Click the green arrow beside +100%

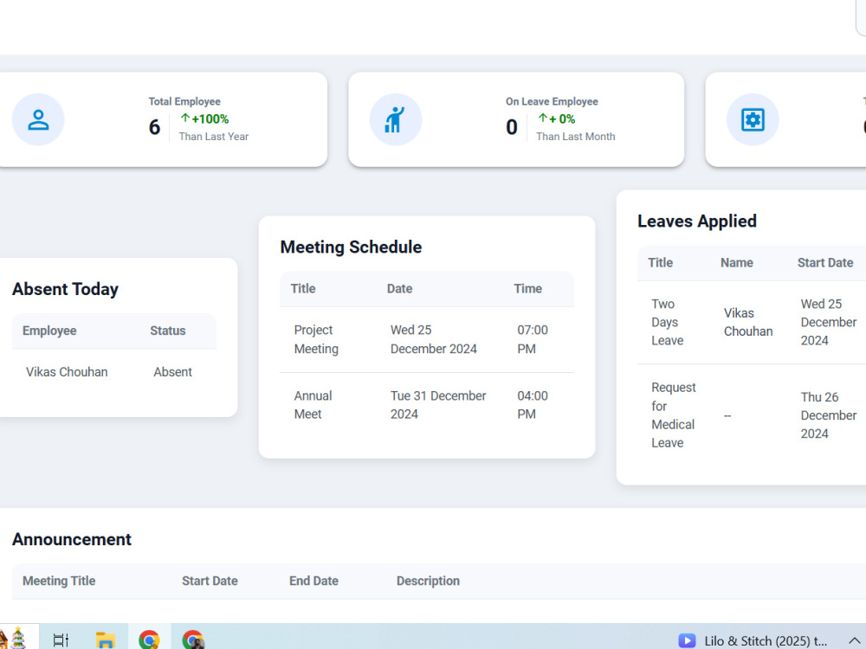click(185, 118)
